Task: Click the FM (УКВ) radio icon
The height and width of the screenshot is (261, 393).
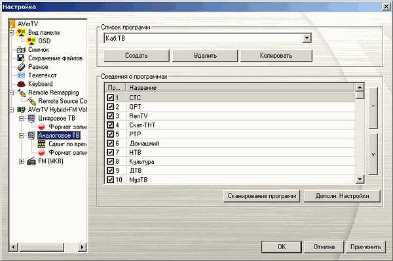Action: pos(31,161)
